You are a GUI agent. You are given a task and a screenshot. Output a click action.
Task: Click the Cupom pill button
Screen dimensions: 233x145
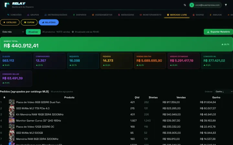(x=29, y=22)
